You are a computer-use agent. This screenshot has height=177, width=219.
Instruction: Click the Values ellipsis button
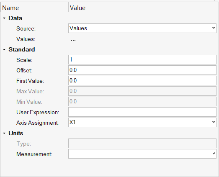(x=73, y=40)
